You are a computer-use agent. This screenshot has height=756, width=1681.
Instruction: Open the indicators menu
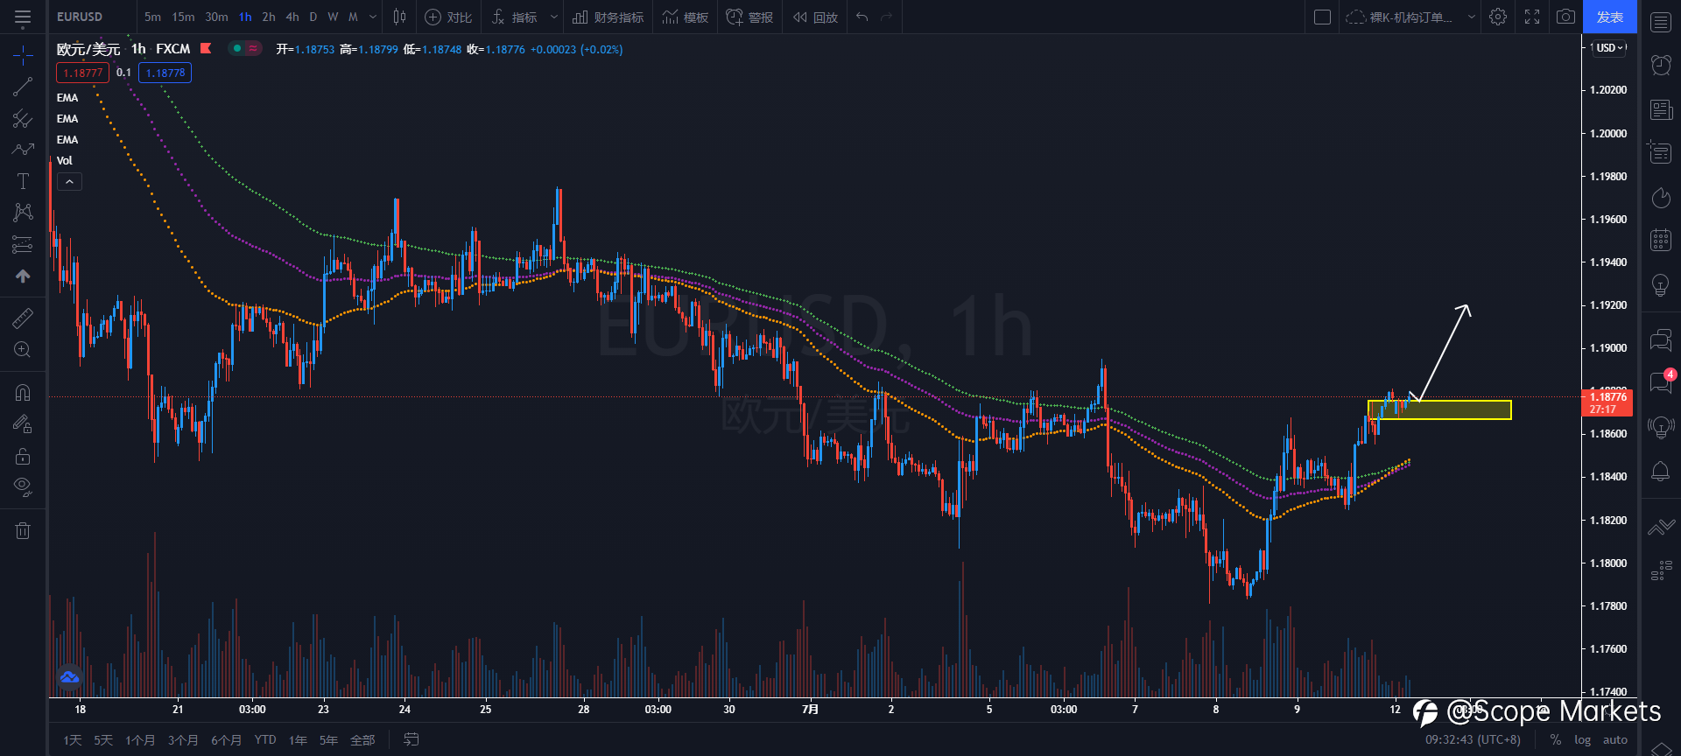pos(515,17)
